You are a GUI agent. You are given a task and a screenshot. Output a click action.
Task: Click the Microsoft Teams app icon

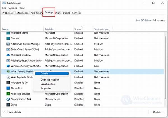click(8, 33)
